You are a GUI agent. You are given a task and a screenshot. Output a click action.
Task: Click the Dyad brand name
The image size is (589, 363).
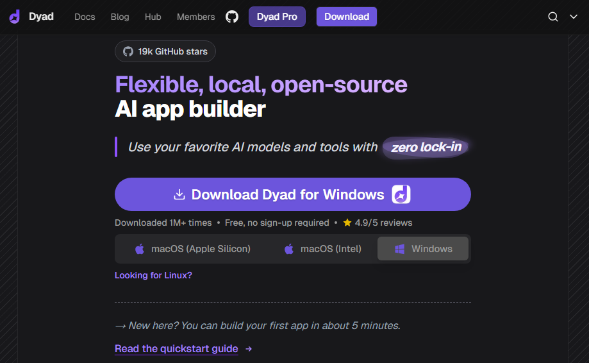[41, 17]
